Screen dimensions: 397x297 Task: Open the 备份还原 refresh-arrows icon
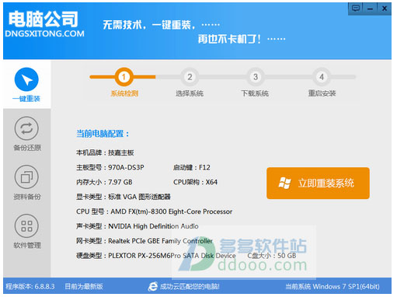click(26, 128)
